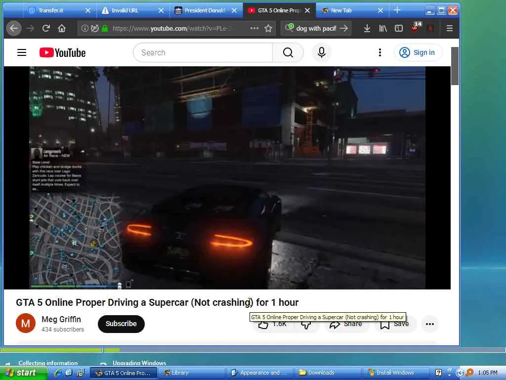506x380 pixels.
Task: Like the video with thumbs up
Action: [273, 324]
